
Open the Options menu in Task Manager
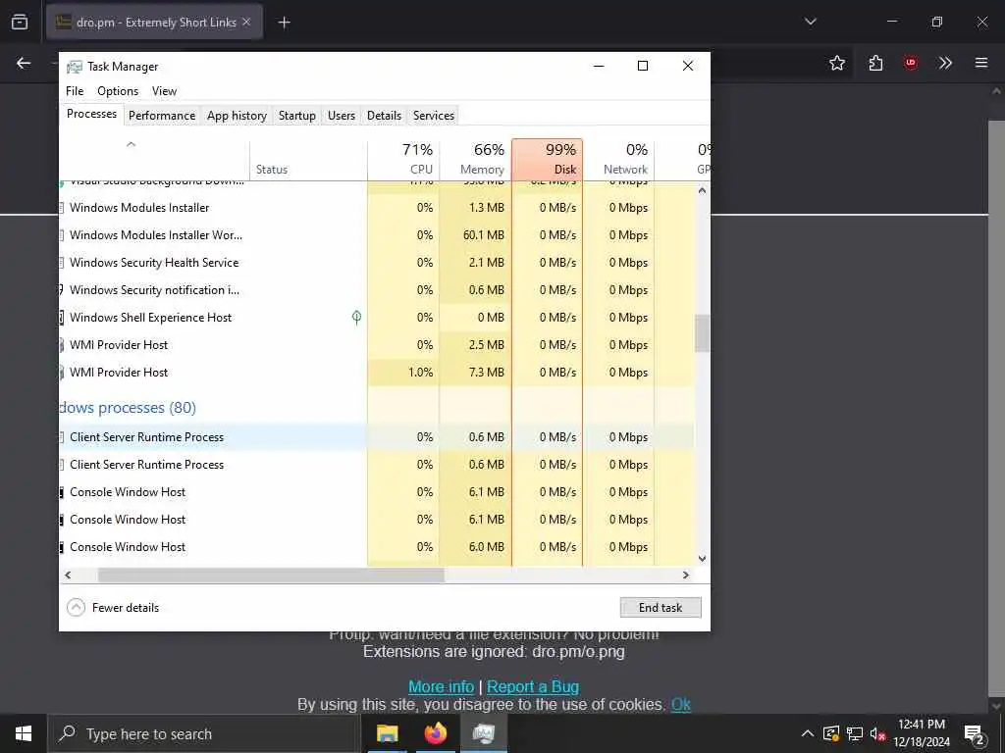pyautogui.click(x=118, y=91)
